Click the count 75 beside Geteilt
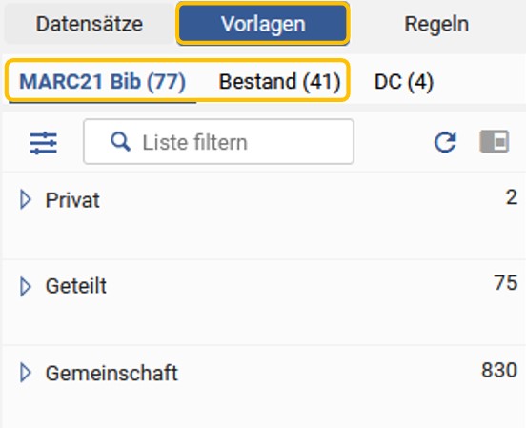 click(x=506, y=283)
